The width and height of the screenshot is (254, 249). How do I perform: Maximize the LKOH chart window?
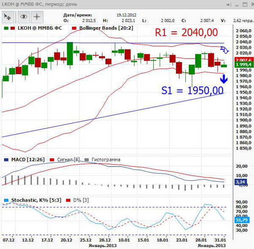[245, 4]
